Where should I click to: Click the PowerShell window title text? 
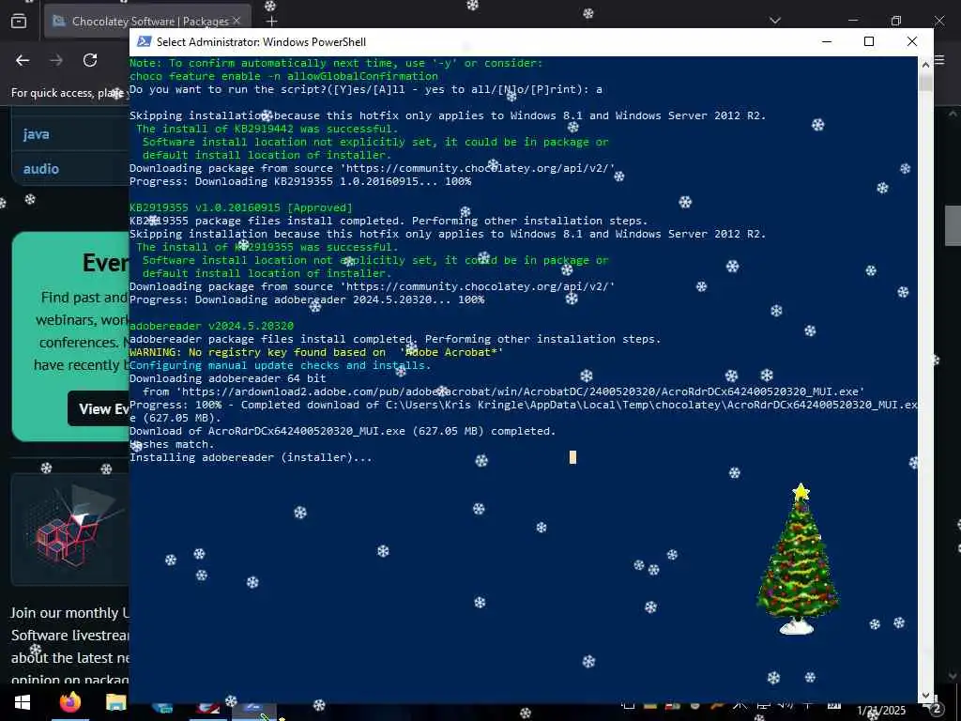[261, 41]
